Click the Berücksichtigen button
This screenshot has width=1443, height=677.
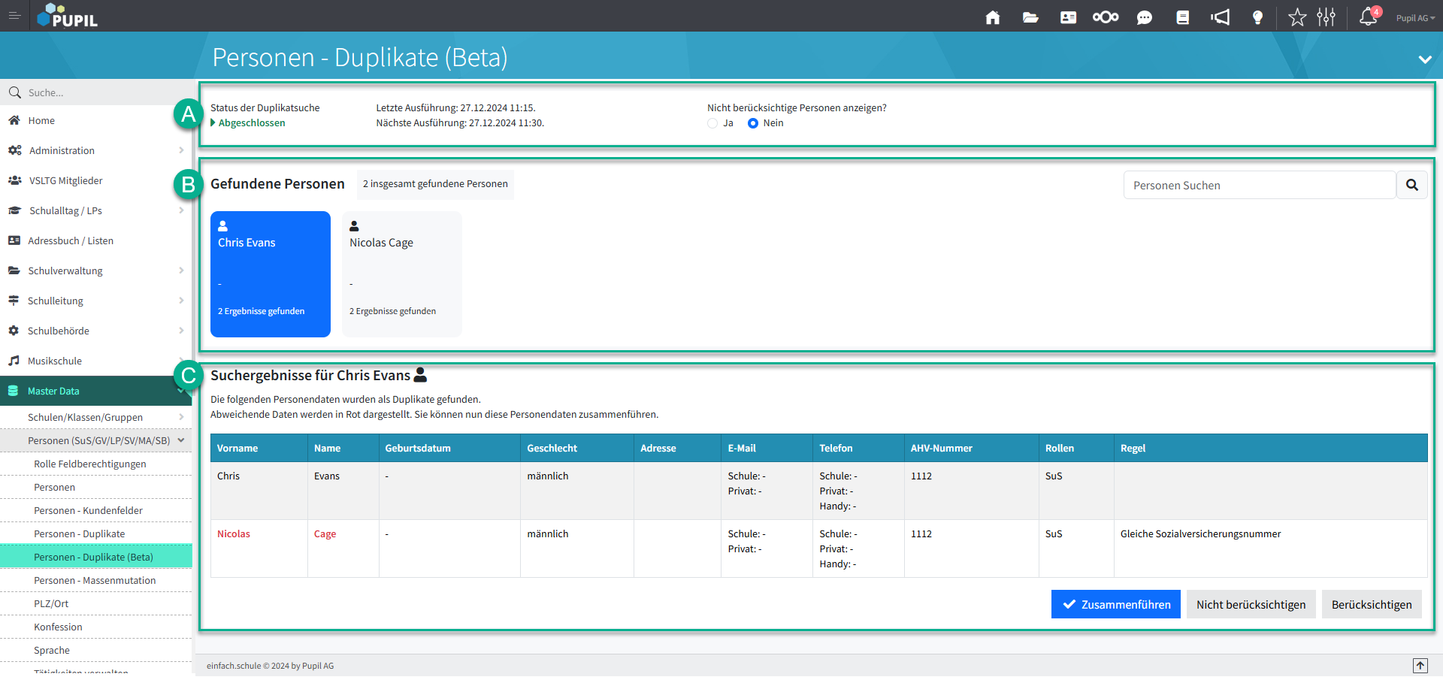click(1372, 604)
